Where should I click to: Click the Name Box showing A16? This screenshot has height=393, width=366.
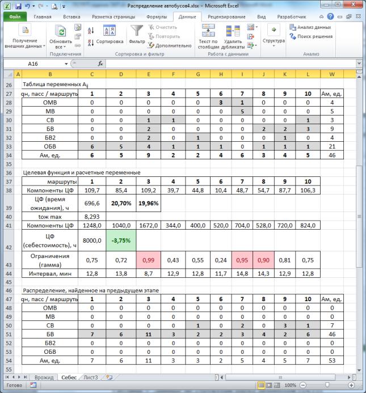pyautogui.click(x=32, y=64)
